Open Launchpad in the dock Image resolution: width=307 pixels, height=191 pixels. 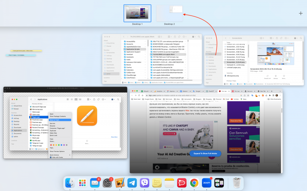tap(83, 183)
